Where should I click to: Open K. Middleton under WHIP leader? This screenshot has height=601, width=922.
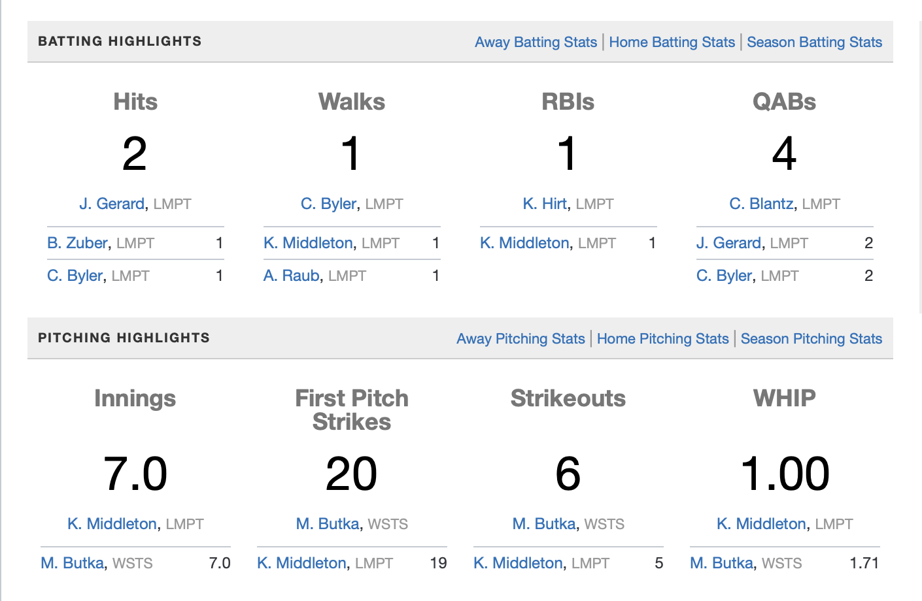click(761, 524)
